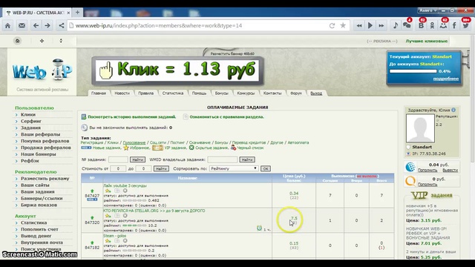Click Найти next to task number field
Viewport: 475px width, 267px height.
137,159
